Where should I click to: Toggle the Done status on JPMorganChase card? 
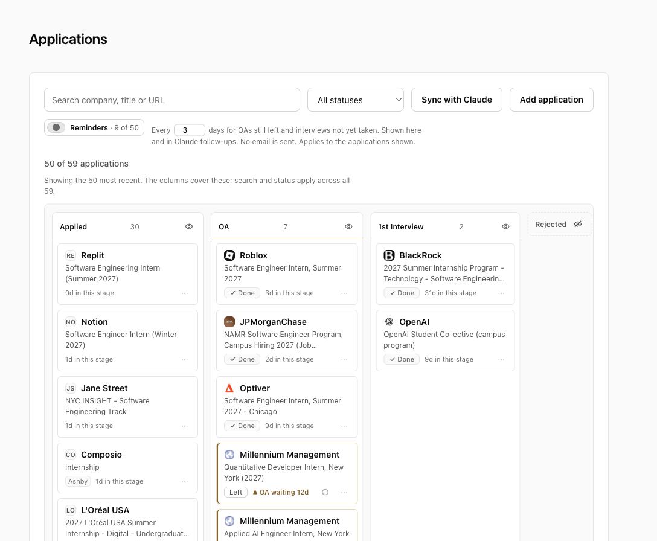pos(242,359)
